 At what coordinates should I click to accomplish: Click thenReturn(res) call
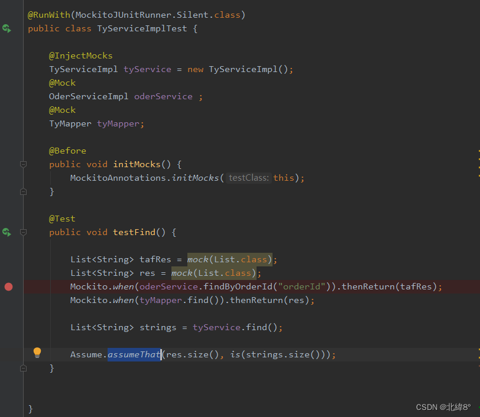(x=270, y=300)
